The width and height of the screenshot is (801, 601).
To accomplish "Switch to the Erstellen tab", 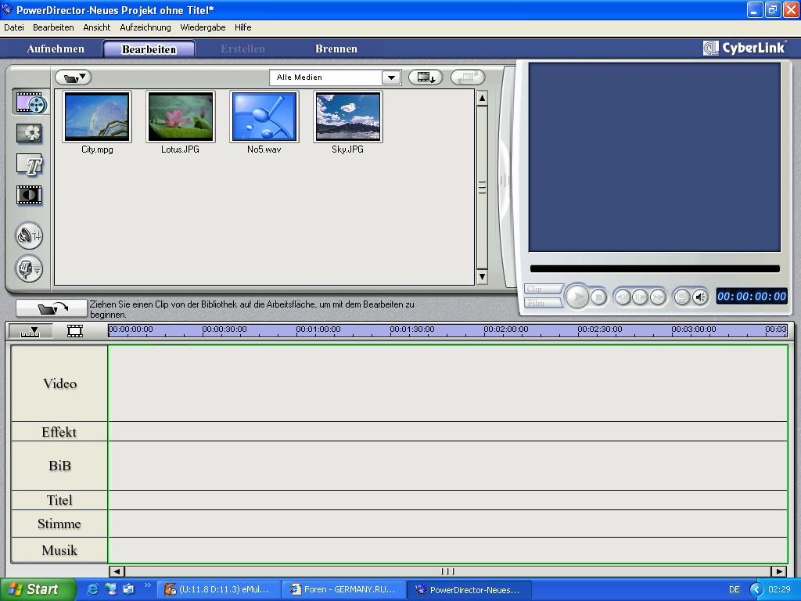I will click(242, 49).
